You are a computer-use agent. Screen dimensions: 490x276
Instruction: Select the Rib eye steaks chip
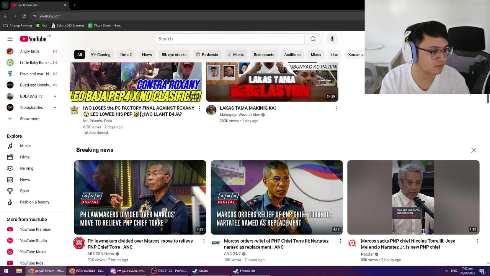174,54
